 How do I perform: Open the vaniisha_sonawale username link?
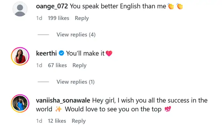[x=63, y=101]
